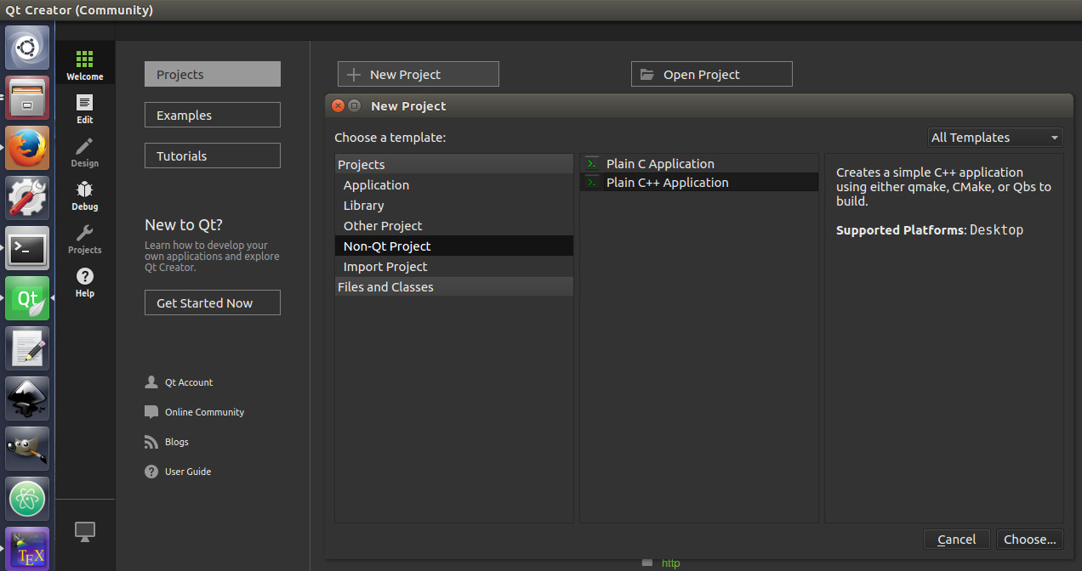Switch to the Tutorials tab

pos(212,155)
